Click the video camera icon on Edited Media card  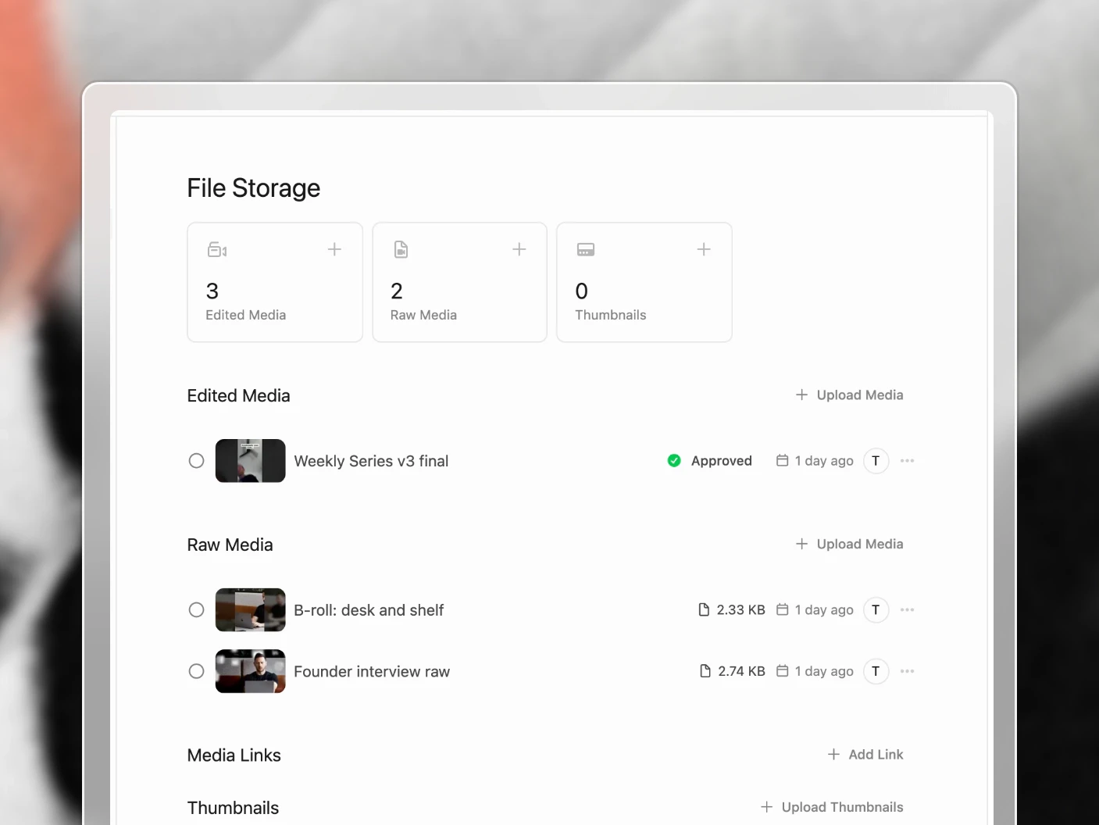[x=217, y=250]
